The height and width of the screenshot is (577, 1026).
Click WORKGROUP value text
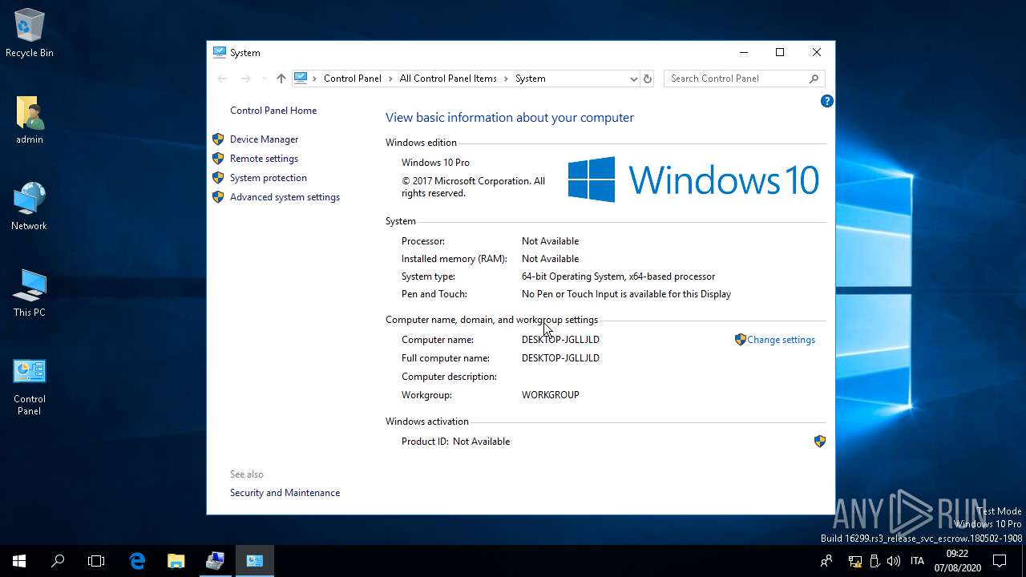(550, 395)
